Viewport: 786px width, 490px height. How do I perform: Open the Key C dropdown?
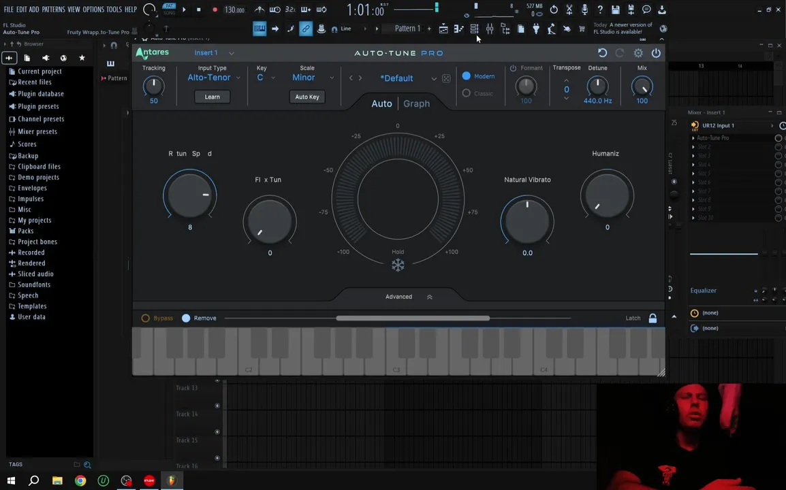coord(266,78)
